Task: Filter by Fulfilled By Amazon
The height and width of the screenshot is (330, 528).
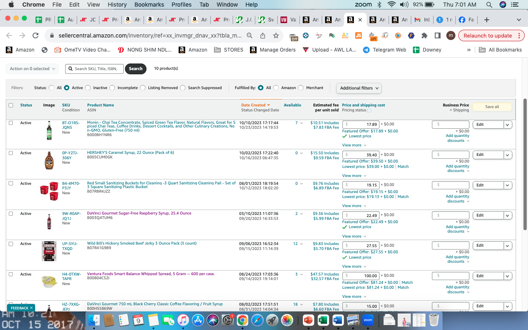Action: click(x=276, y=88)
